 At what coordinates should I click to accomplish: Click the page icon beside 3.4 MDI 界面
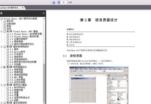[x=8, y=77]
